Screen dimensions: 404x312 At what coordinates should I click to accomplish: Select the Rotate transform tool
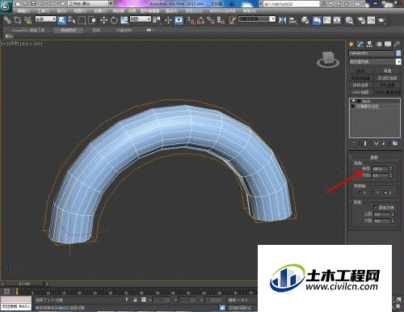[114, 20]
